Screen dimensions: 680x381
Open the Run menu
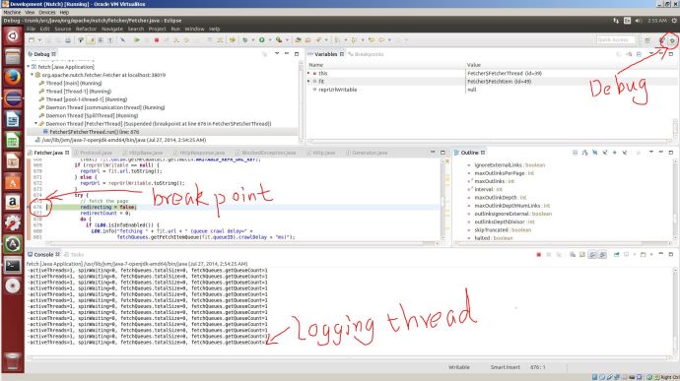click(x=175, y=29)
